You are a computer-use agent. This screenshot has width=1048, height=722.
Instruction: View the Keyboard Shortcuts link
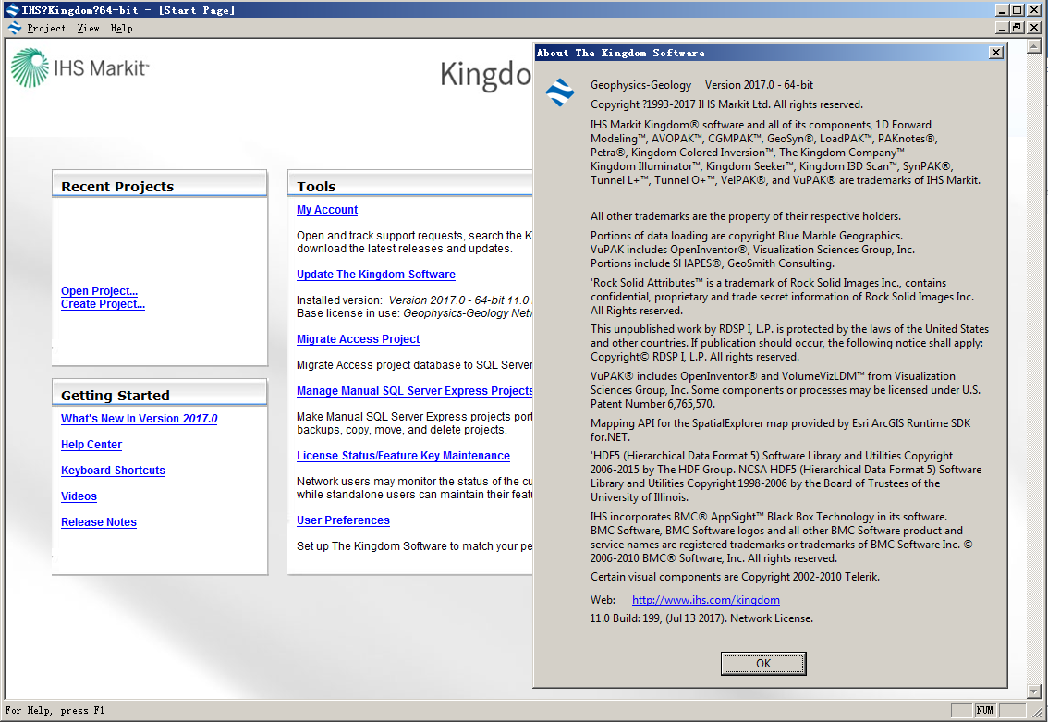pos(113,470)
